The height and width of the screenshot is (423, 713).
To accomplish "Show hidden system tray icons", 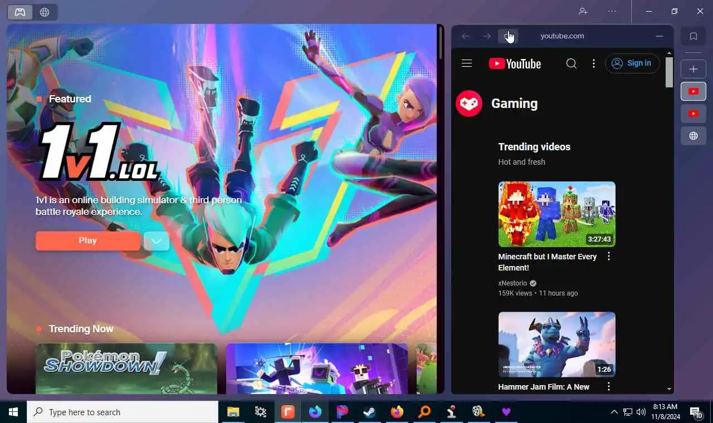I will pyautogui.click(x=614, y=412).
